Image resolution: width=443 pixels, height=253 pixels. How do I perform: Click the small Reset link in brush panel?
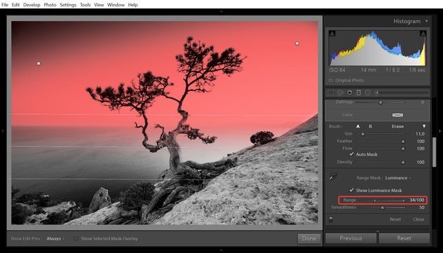395,219
